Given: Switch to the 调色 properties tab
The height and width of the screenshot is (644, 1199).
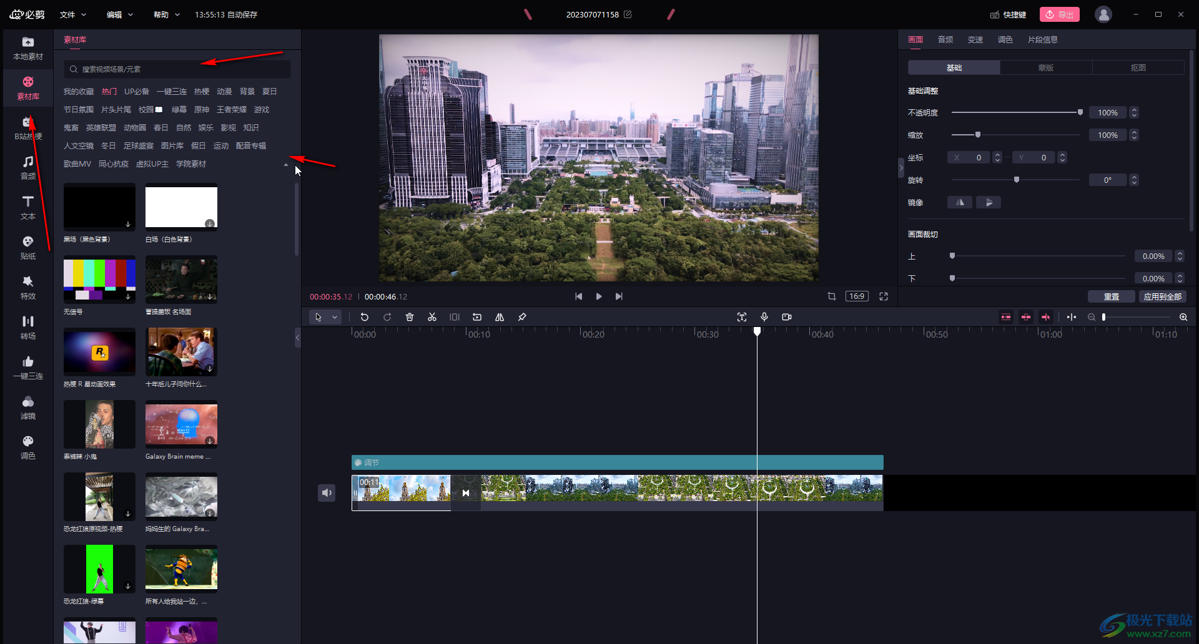Looking at the screenshot, I should coord(1005,39).
